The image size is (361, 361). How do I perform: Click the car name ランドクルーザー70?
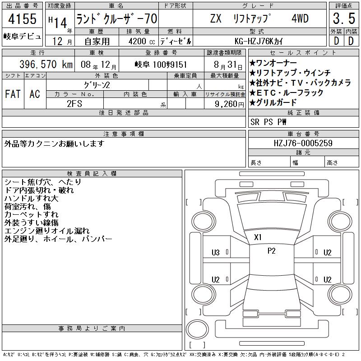tap(116, 19)
